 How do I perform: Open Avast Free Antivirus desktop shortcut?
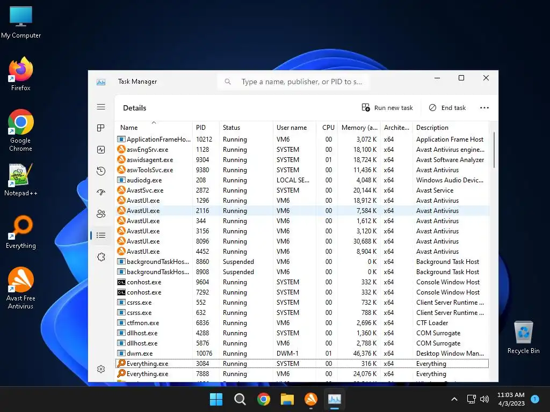[21, 288]
